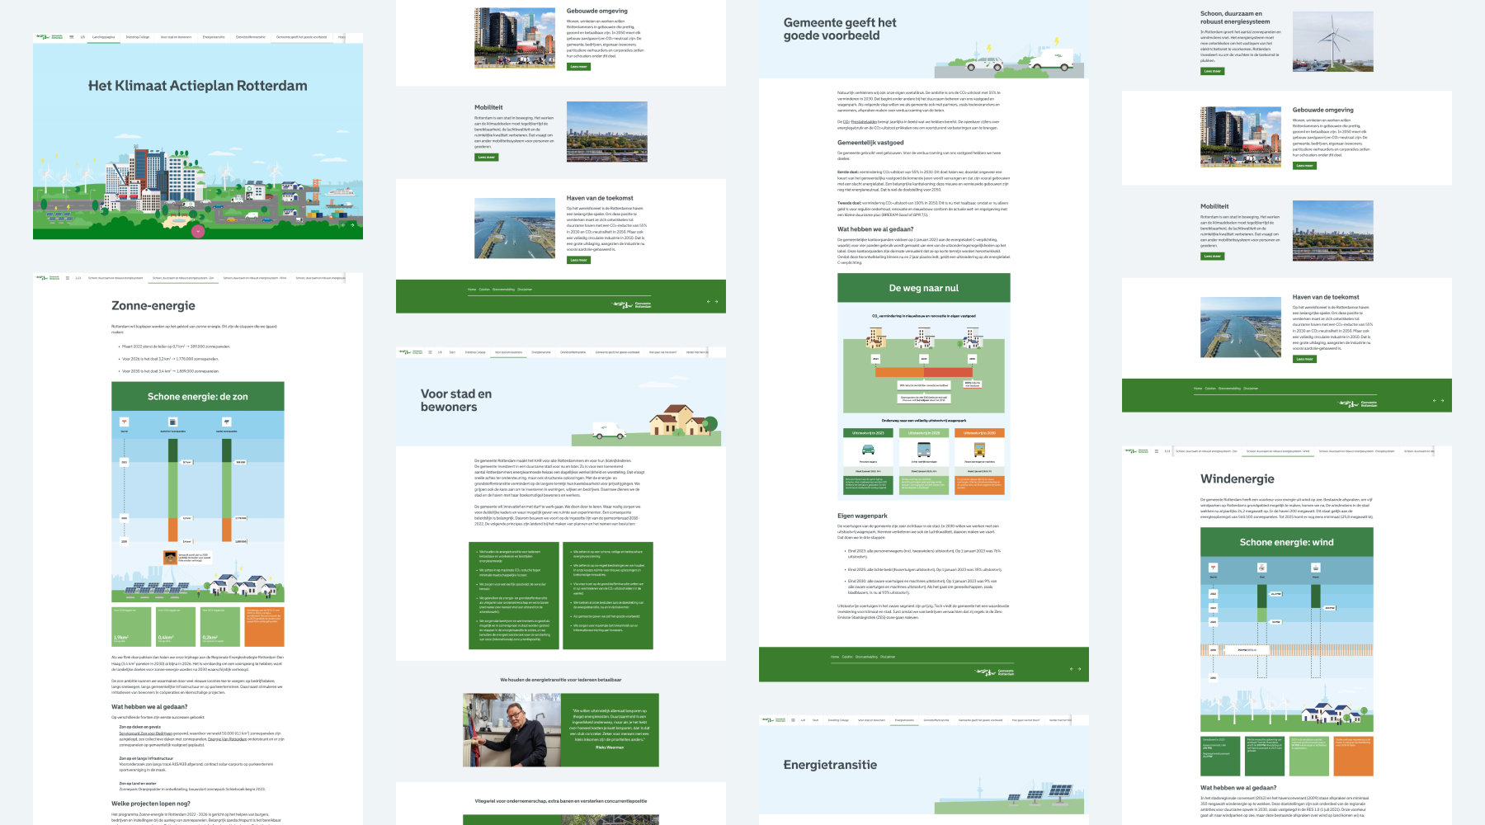Switch to the 'Energietransitie' navigation tab
1485x825 pixels.
(214, 37)
